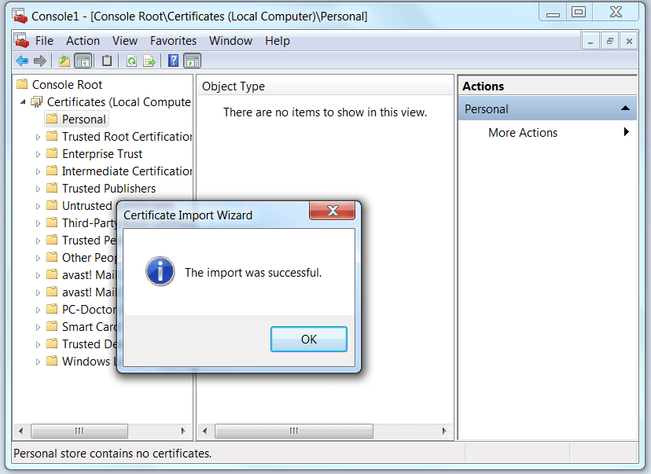Click the tree pane scroll right arrow

[183, 431]
